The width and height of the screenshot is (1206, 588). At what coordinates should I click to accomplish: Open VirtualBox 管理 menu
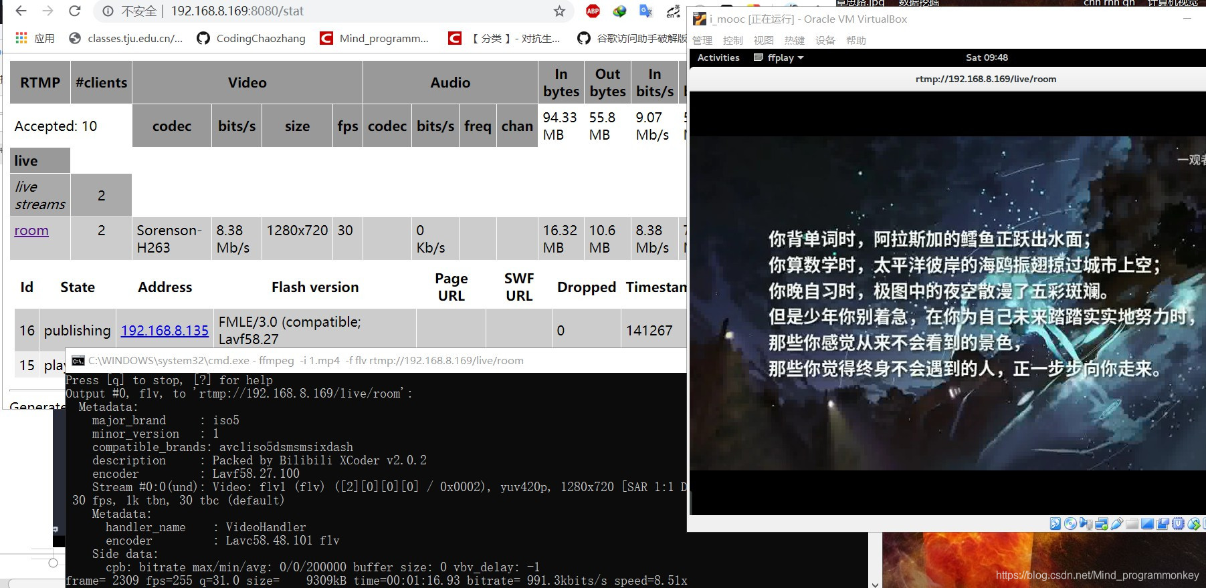(x=702, y=40)
